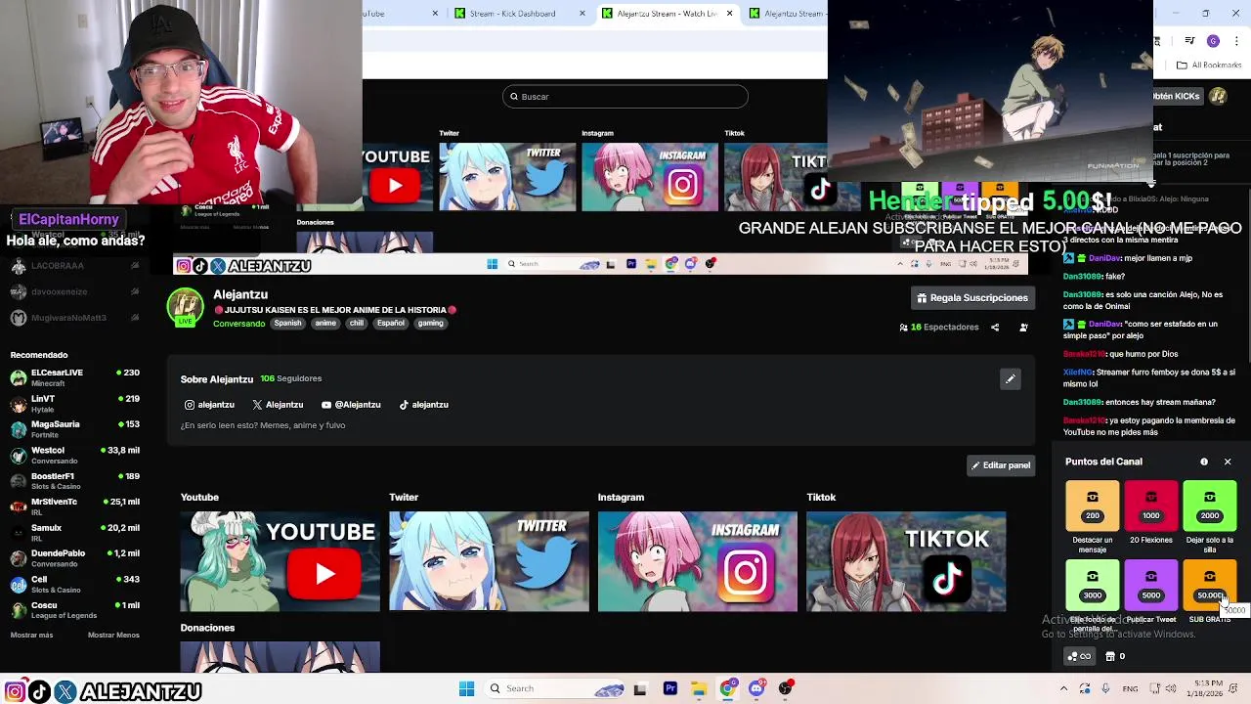Open followed channel MugiwaraNoMatt3
The height and width of the screenshot is (704, 1251).
pyautogui.click(x=74, y=318)
